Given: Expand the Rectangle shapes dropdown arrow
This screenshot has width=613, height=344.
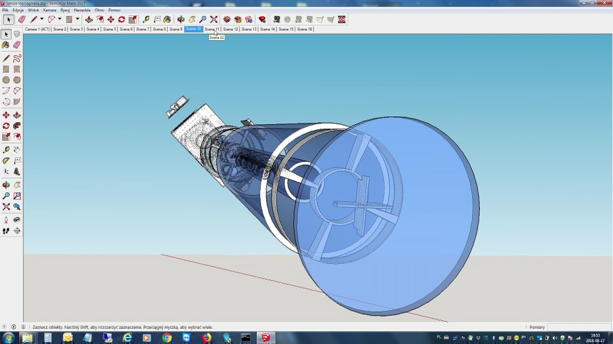Looking at the screenshot, I should [x=77, y=20].
